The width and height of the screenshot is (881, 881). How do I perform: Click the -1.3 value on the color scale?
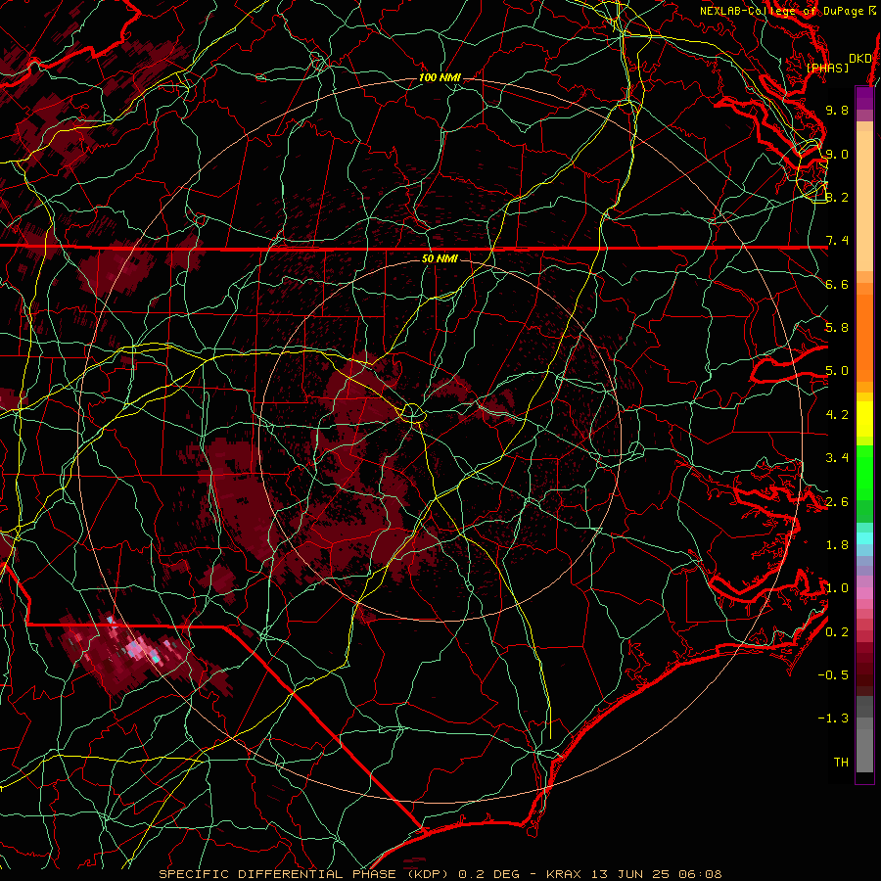point(833,719)
